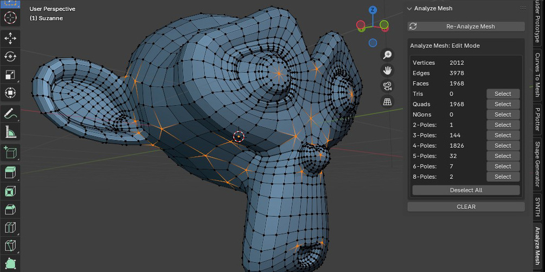
Task: Collapse the Analyze Mesh panel
Action: 409,8
